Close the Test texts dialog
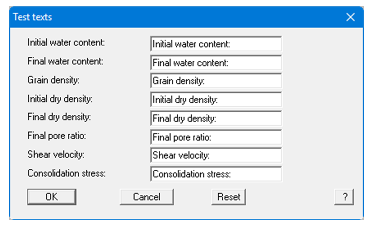 (x=351, y=17)
